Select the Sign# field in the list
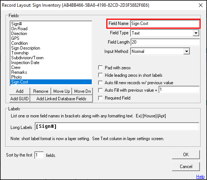Image resolution: width=207 pixels, height=180 pixels. pyautogui.click(x=51, y=24)
